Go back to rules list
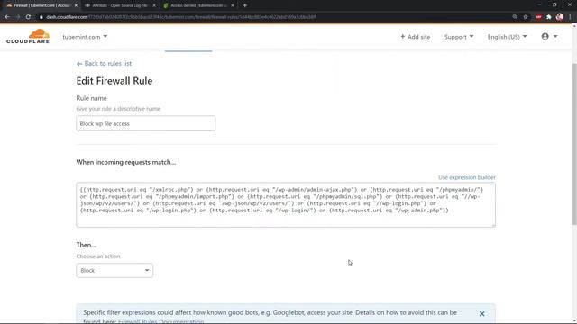Image resolution: width=577 pixels, height=324 pixels. [x=104, y=63]
